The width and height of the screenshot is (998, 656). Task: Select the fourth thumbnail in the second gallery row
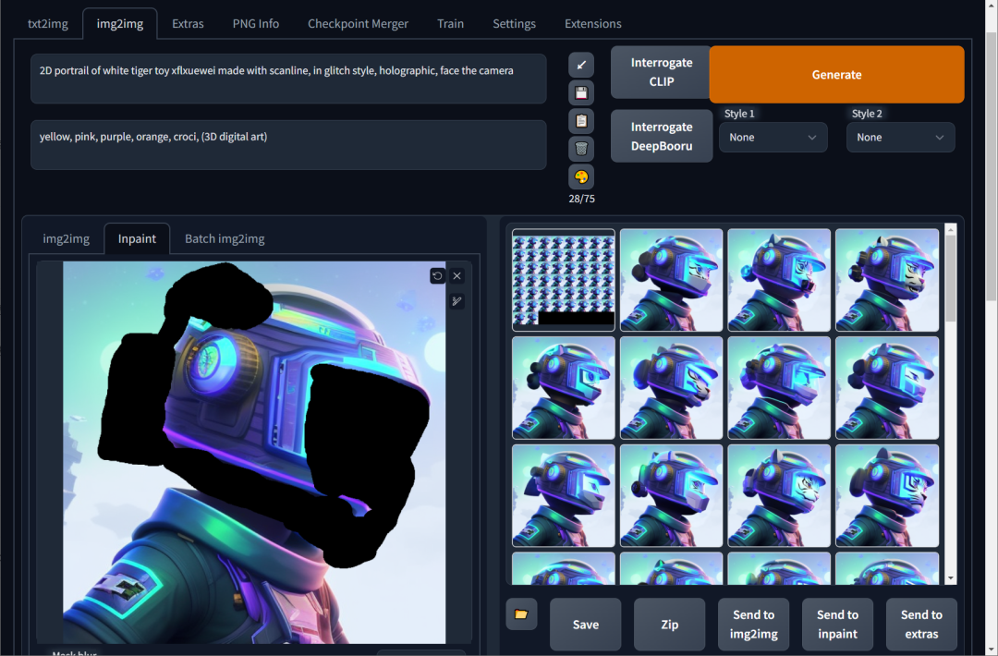(887, 388)
